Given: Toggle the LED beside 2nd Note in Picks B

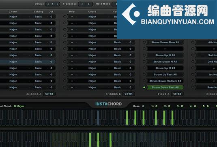Looking at the screenshot, I should (x=193, y=62).
